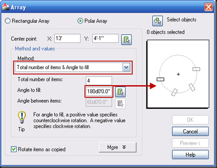Click the 'Angle to fill:' label
217x168 pixels.
[29, 90]
